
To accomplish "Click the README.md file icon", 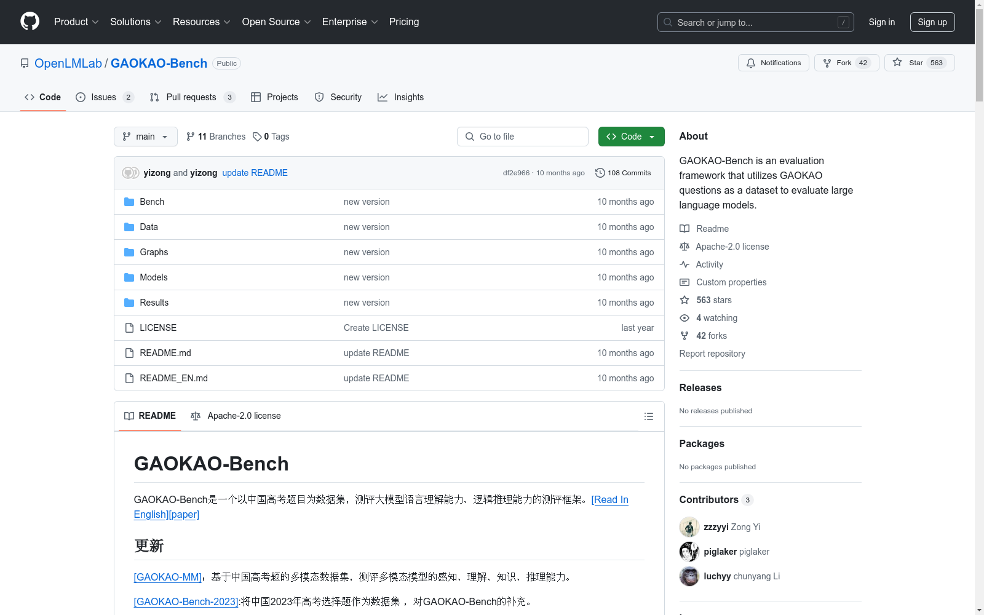I will pyautogui.click(x=129, y=353).
